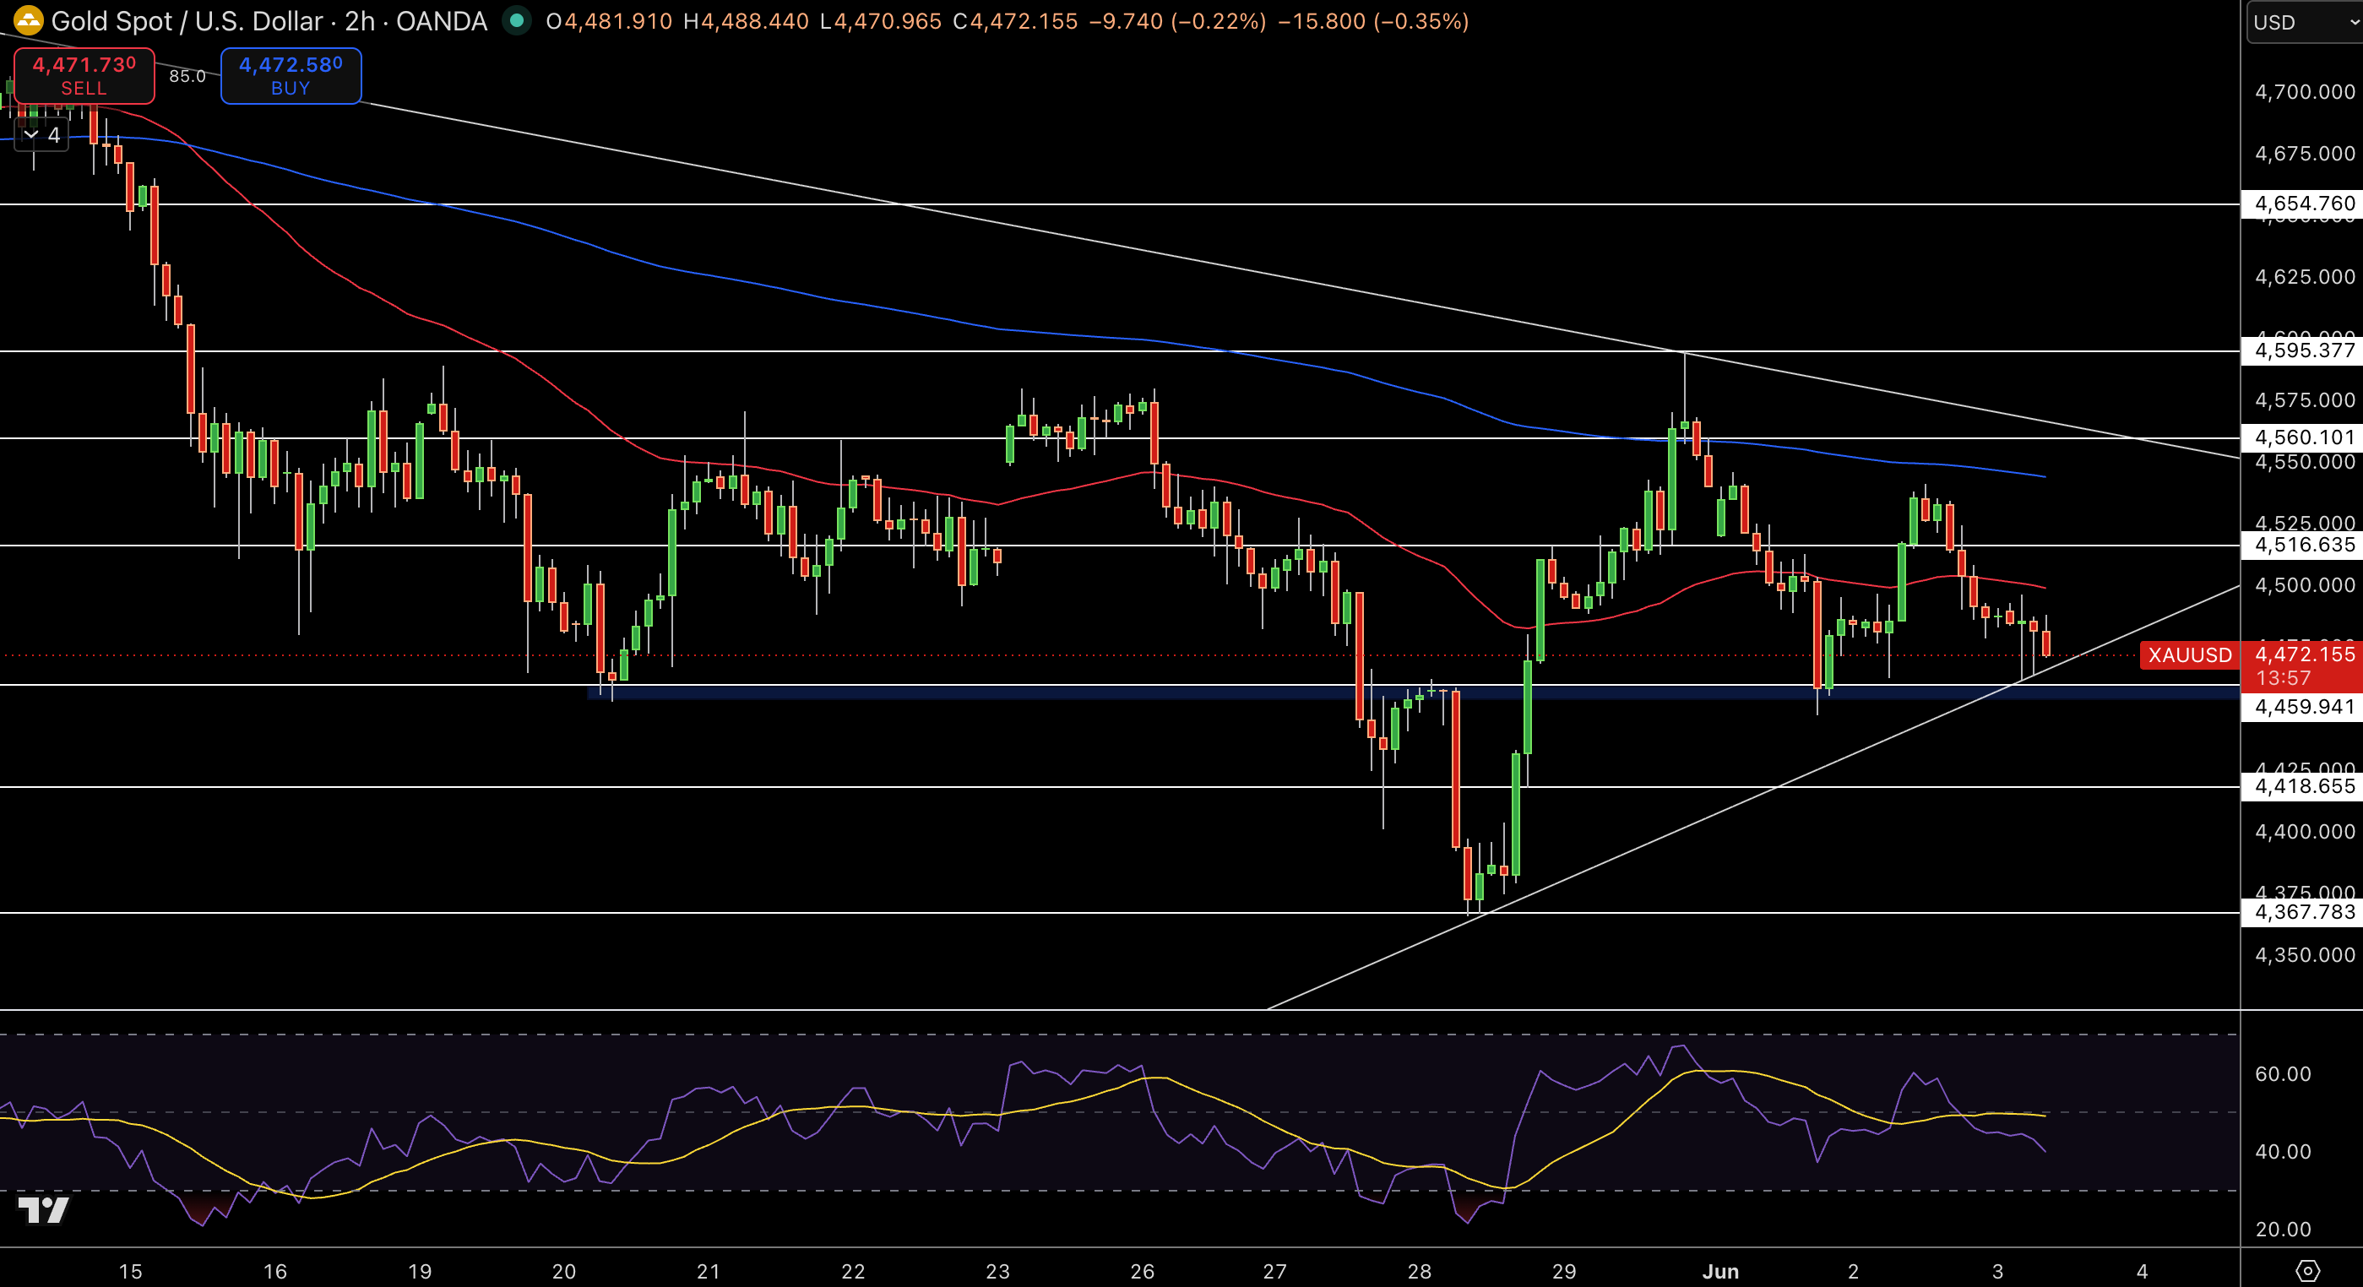Click the TradingView logo
Viewport: 2363px width, 1287px height.
pyautogui.click(x=43, y=1210)
